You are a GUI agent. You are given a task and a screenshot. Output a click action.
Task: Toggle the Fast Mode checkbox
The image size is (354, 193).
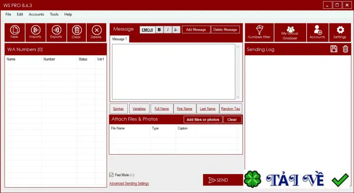[x=111, y=175]
